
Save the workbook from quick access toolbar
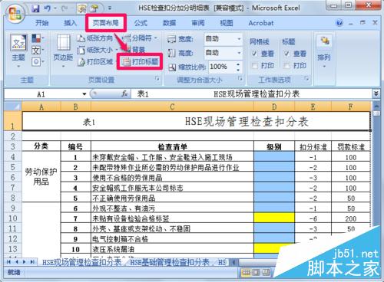[35, 9]
